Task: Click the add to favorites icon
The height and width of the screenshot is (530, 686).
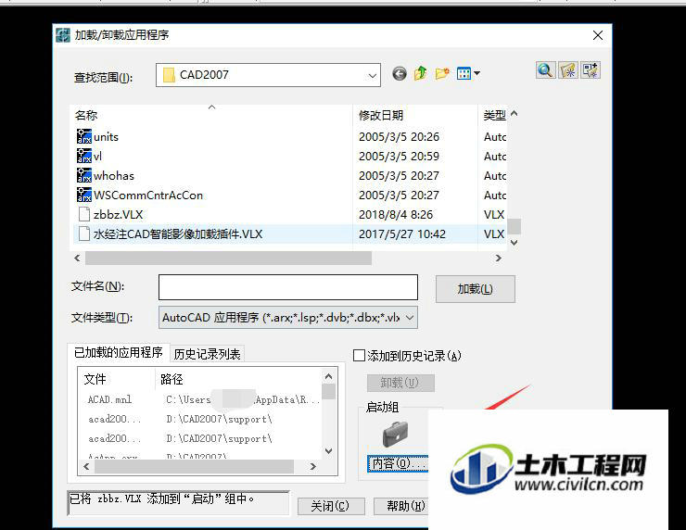Action: [568, 70]
